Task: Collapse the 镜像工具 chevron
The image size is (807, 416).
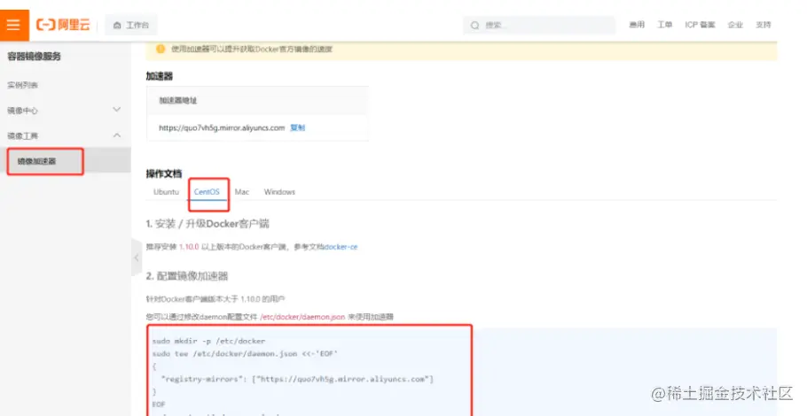Action: 117,135
